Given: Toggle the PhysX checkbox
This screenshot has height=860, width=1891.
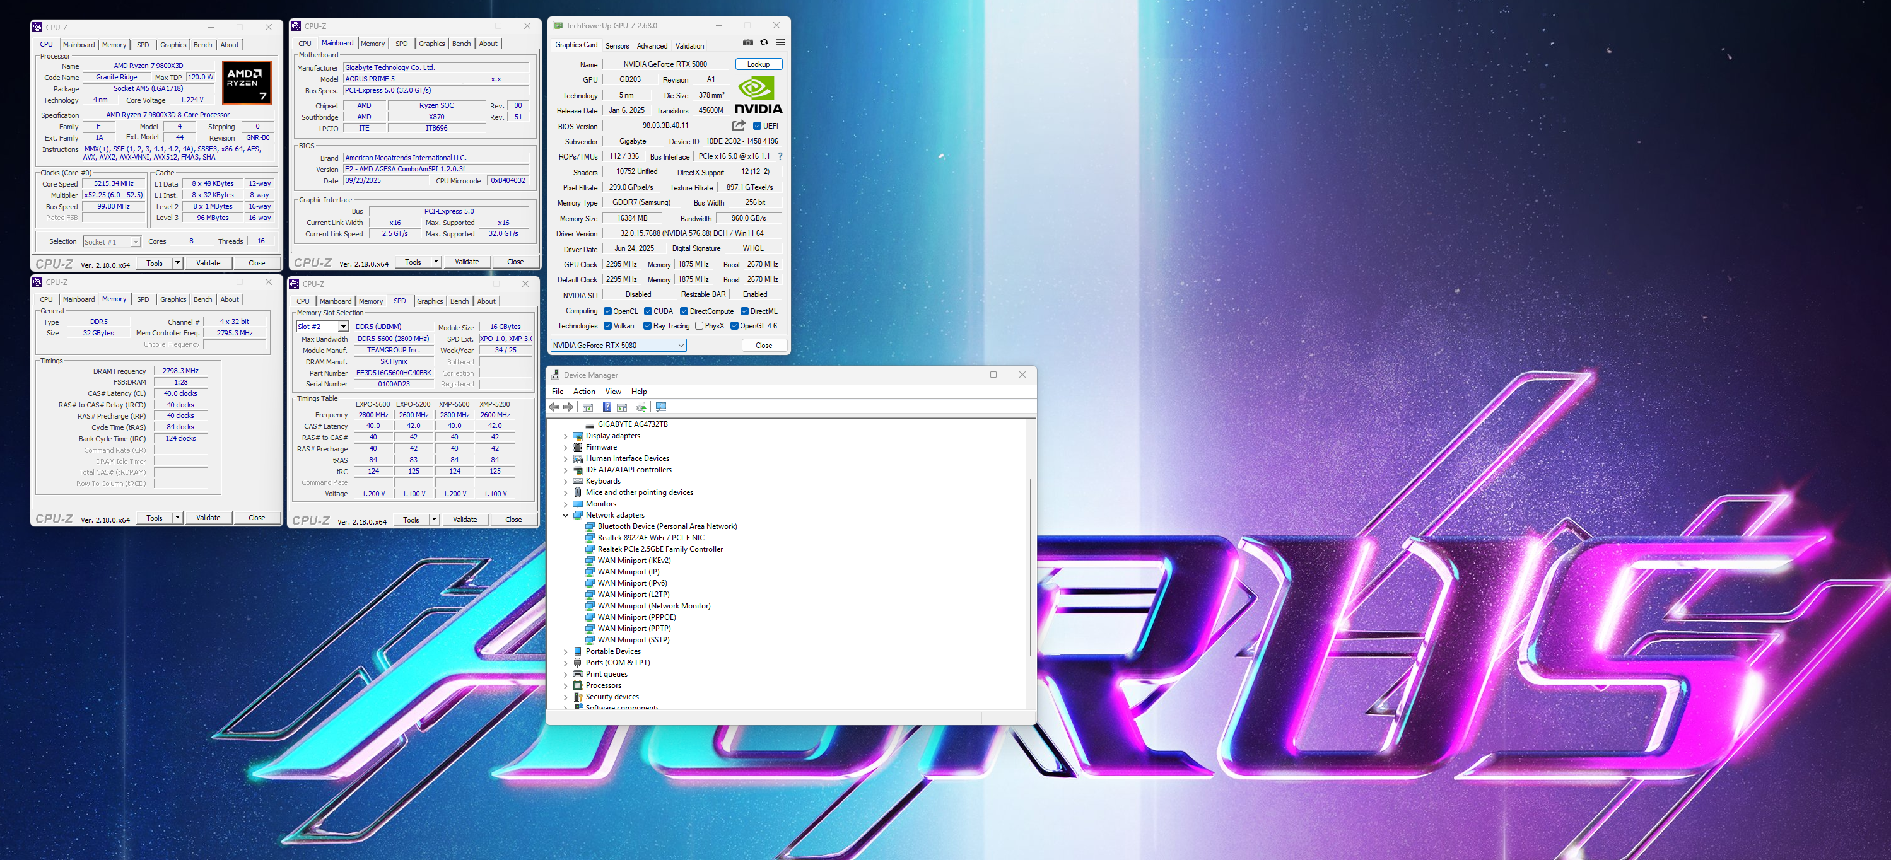Looking at the screenshot, I should point(699,326).
